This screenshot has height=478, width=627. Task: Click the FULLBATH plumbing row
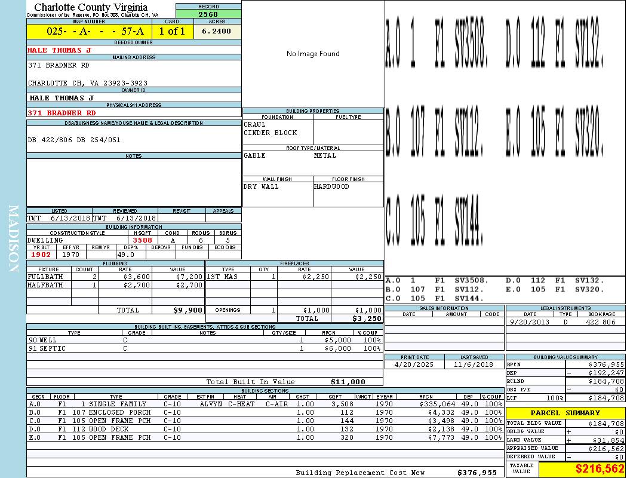(116, 277)
